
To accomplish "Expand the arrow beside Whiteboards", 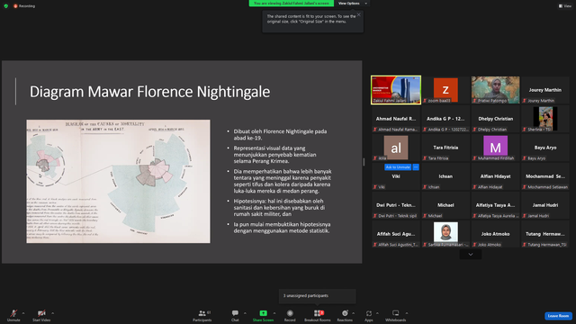I will [x=407, y=313].
